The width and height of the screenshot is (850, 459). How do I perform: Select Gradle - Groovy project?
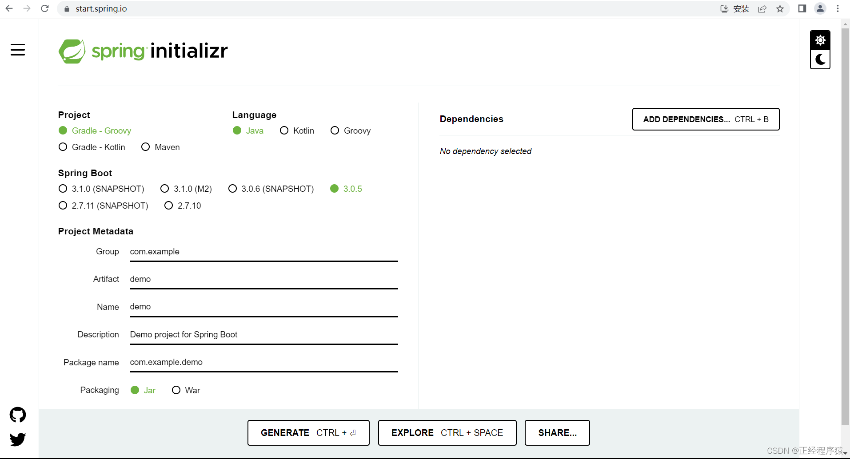95,131
